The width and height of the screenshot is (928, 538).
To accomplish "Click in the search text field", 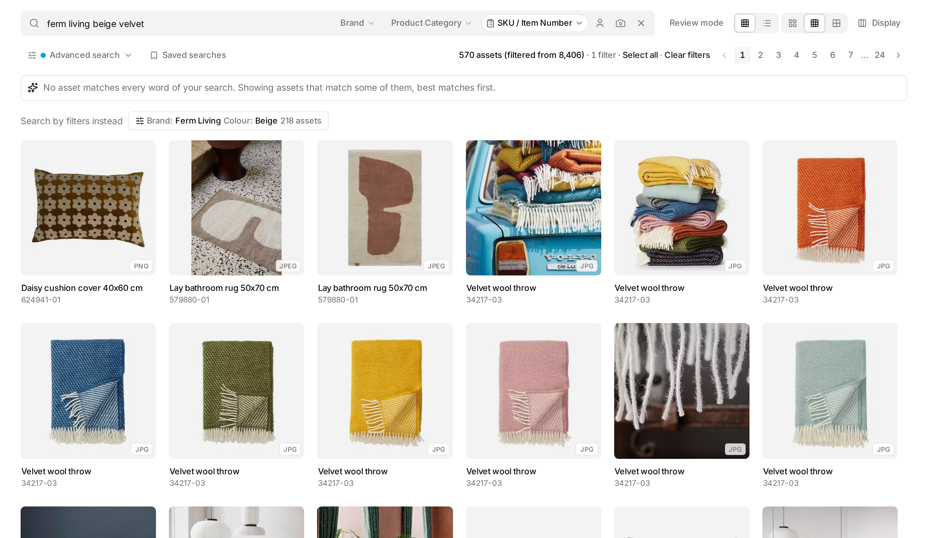I will coord(188,23).
